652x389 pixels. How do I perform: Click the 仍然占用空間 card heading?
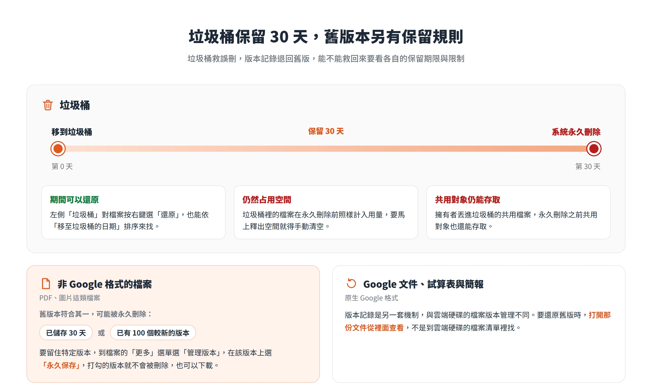(x=267, y=200)
